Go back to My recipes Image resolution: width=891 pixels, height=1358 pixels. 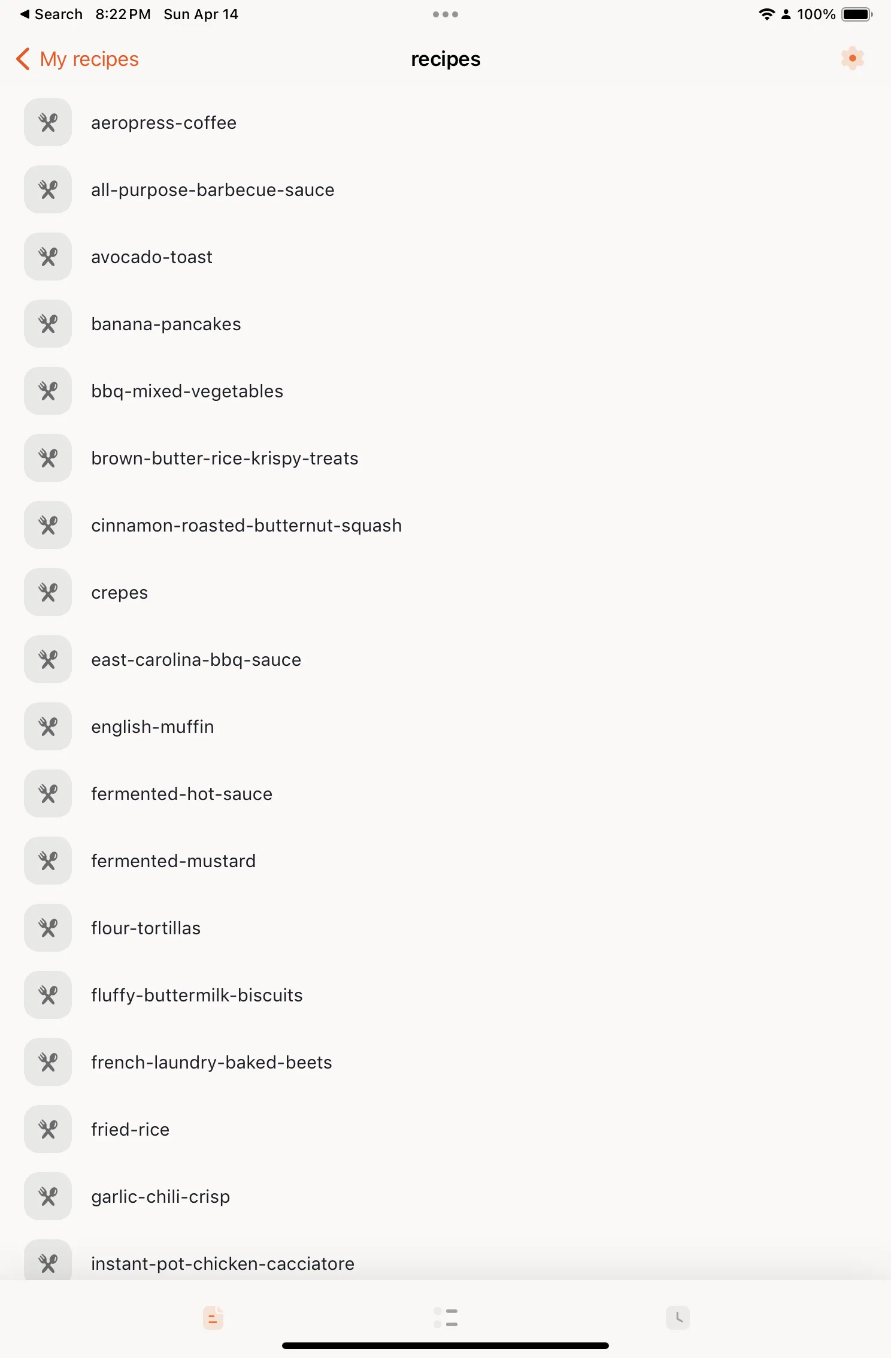(x=78, y=59)
